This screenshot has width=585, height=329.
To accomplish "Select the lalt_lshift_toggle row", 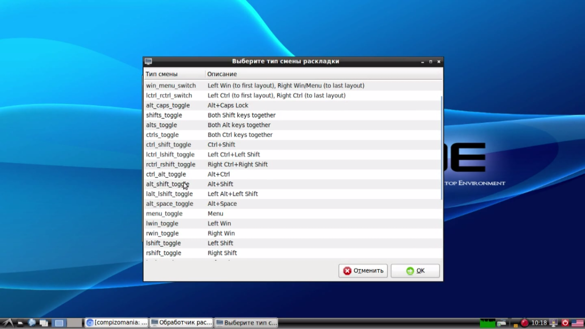I will pos(292,194).
